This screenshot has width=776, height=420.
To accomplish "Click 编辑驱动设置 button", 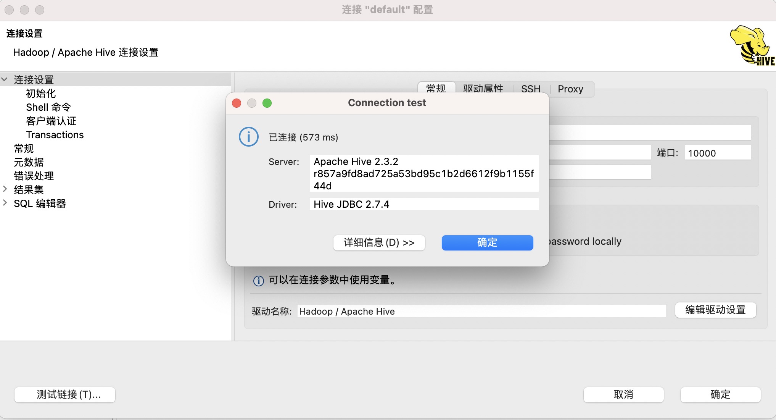I will (715, 310).
